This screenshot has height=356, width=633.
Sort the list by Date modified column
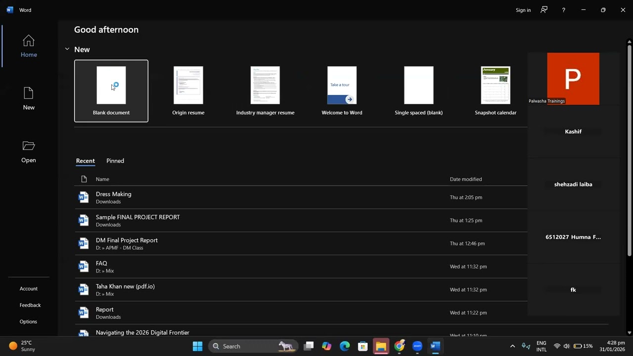pyautogui.click(x=466, y=179)
